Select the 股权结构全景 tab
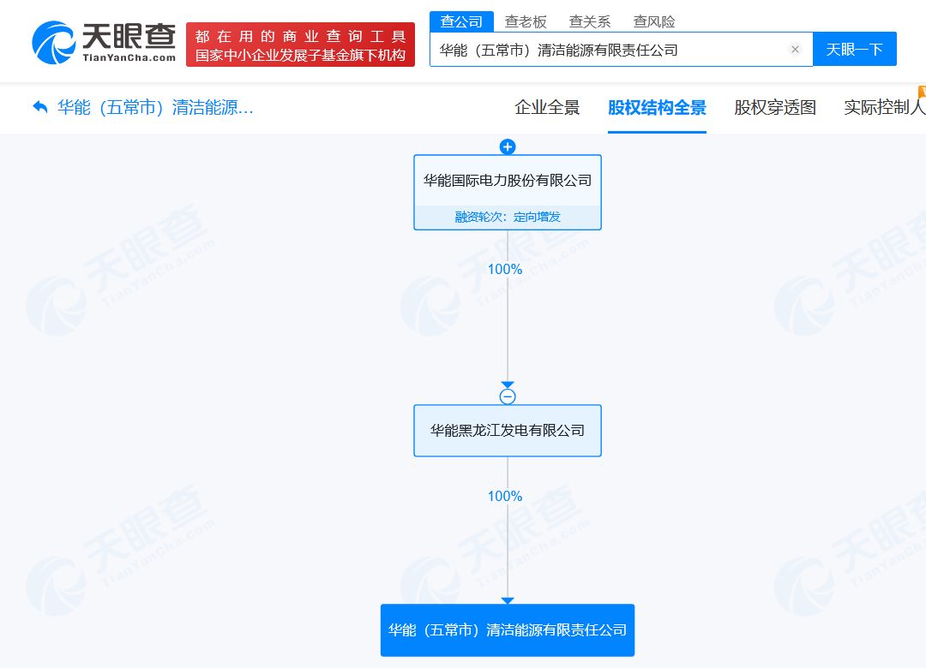Screen dimensions: 926x668 point(657,107)
